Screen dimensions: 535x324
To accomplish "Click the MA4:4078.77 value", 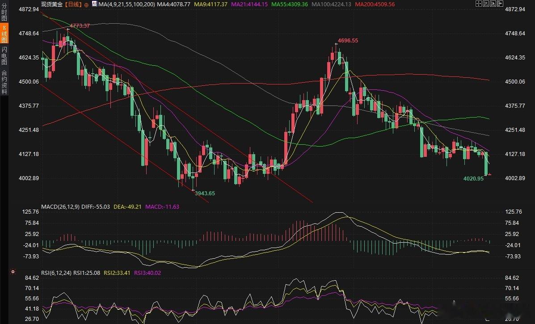I will (174, 4).
